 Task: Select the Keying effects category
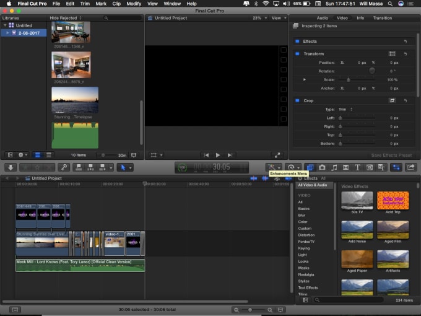(x=303, y=248)
